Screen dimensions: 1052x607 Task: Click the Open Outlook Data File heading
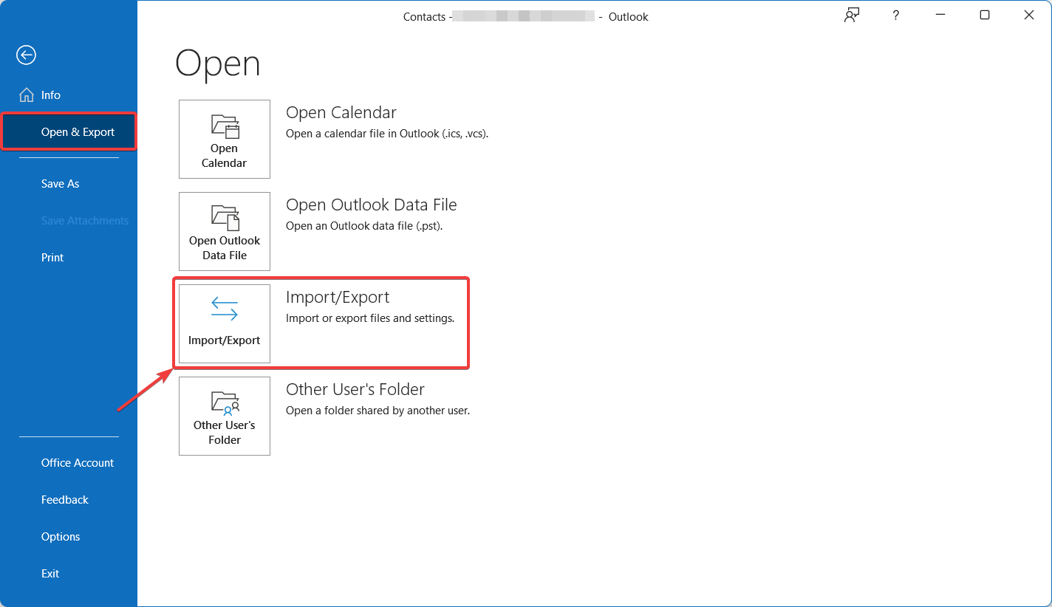[x=372, y=205]
